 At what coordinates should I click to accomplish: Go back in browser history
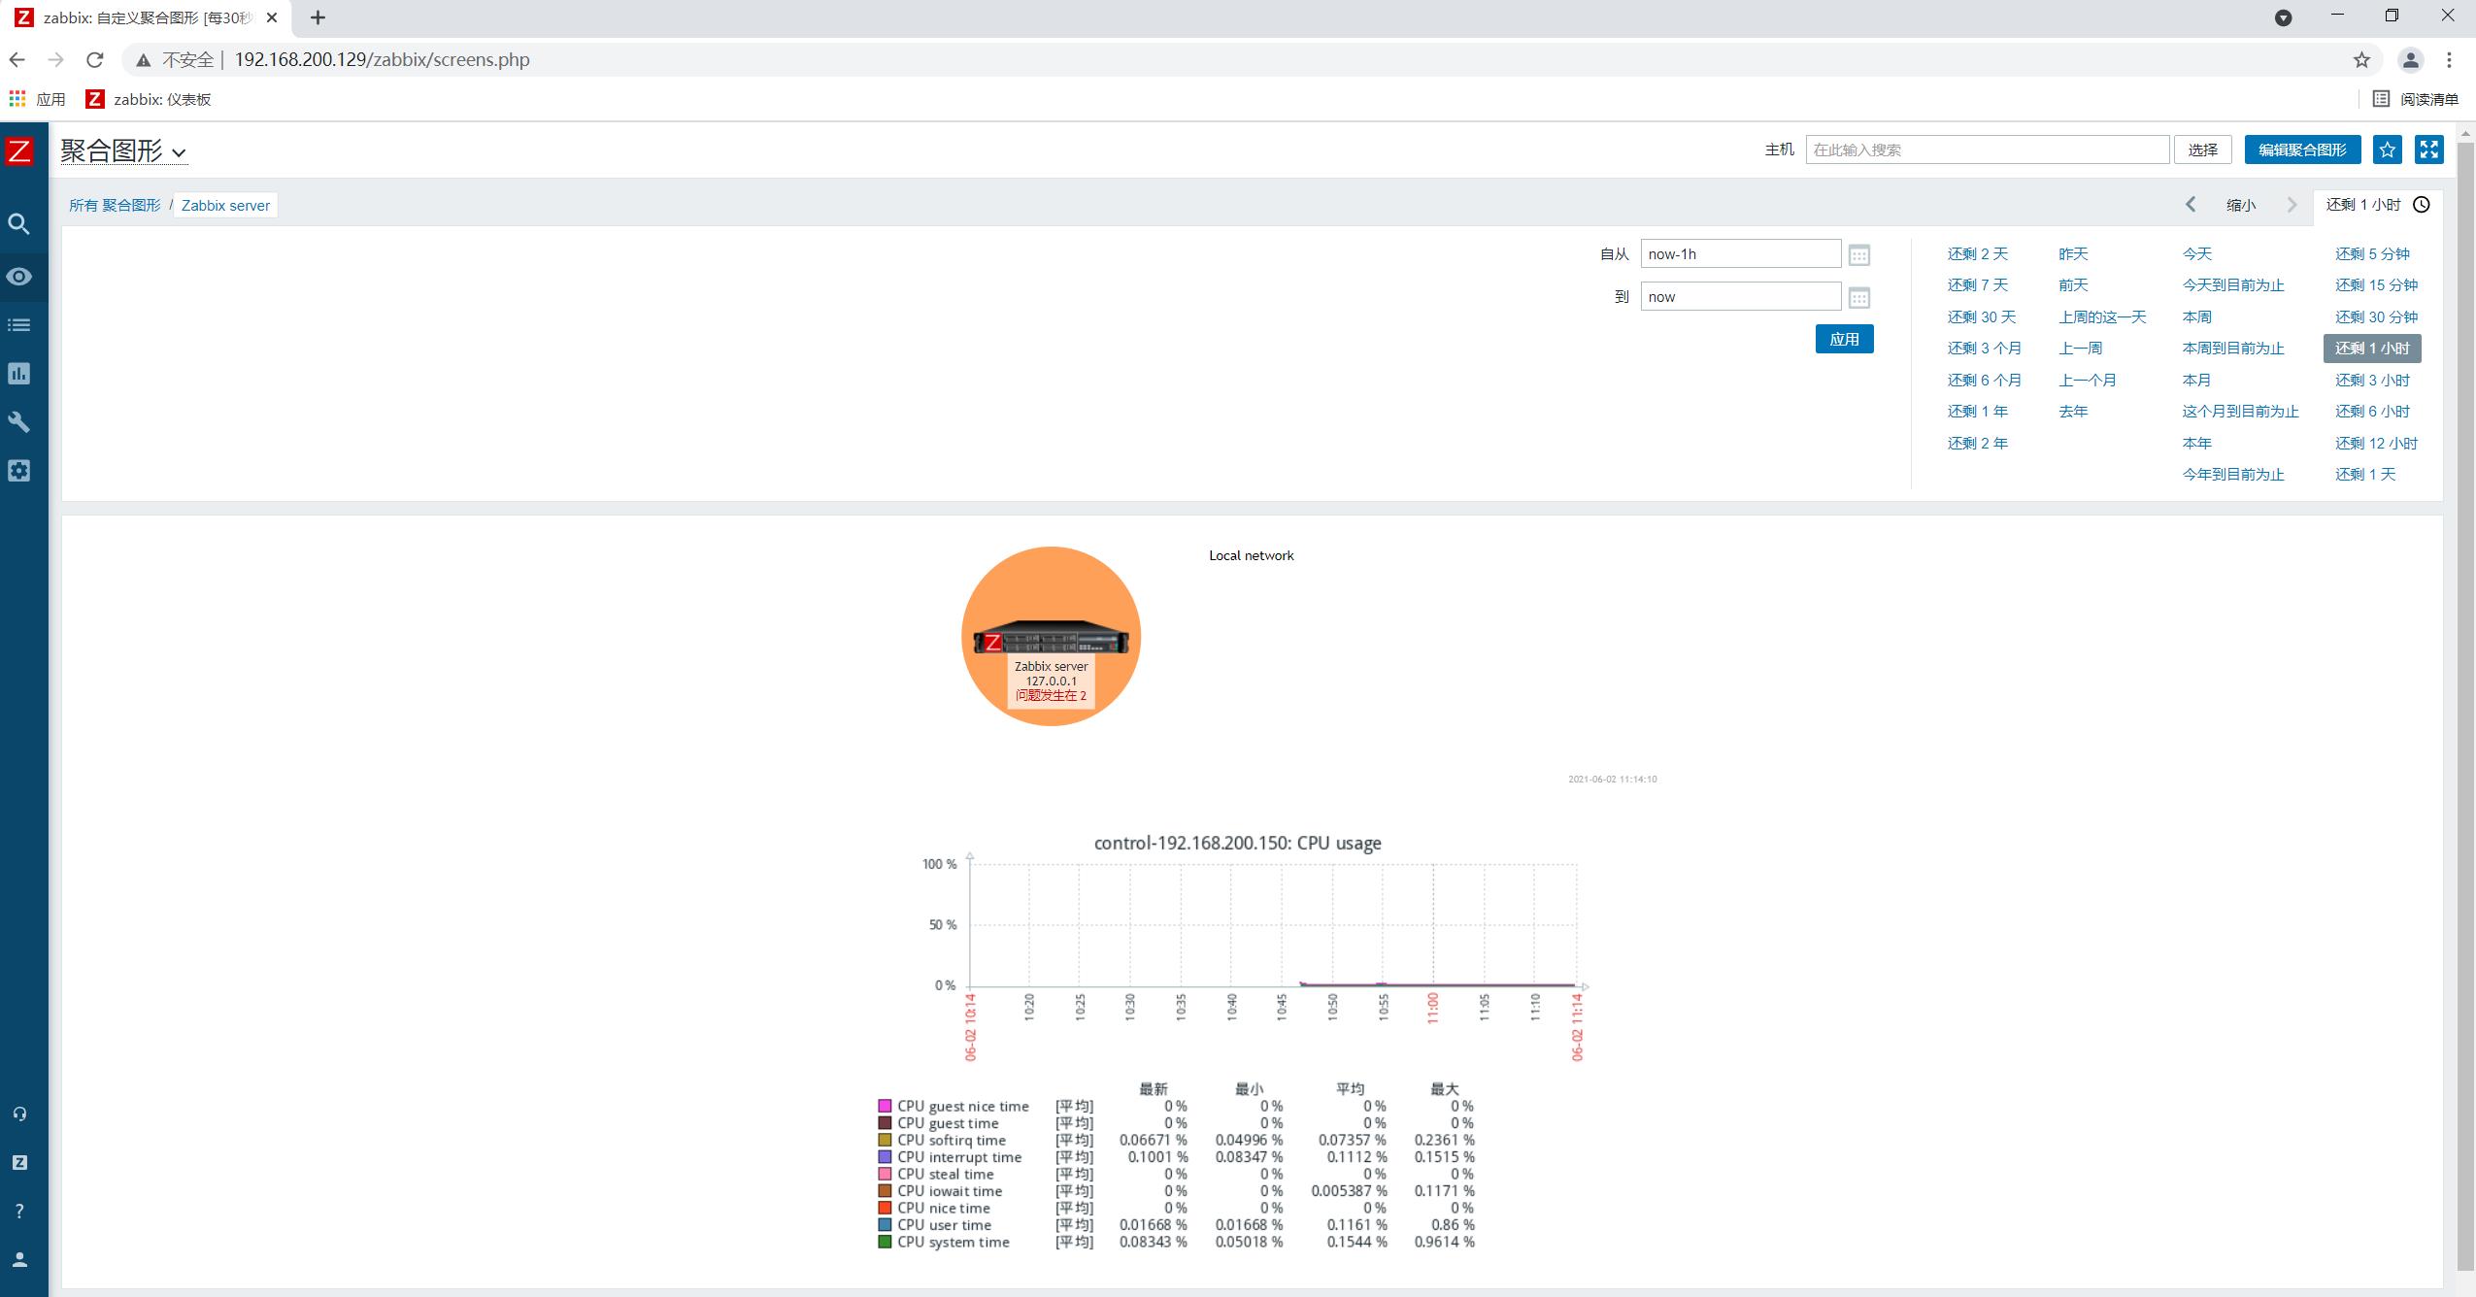coord(17,60)
